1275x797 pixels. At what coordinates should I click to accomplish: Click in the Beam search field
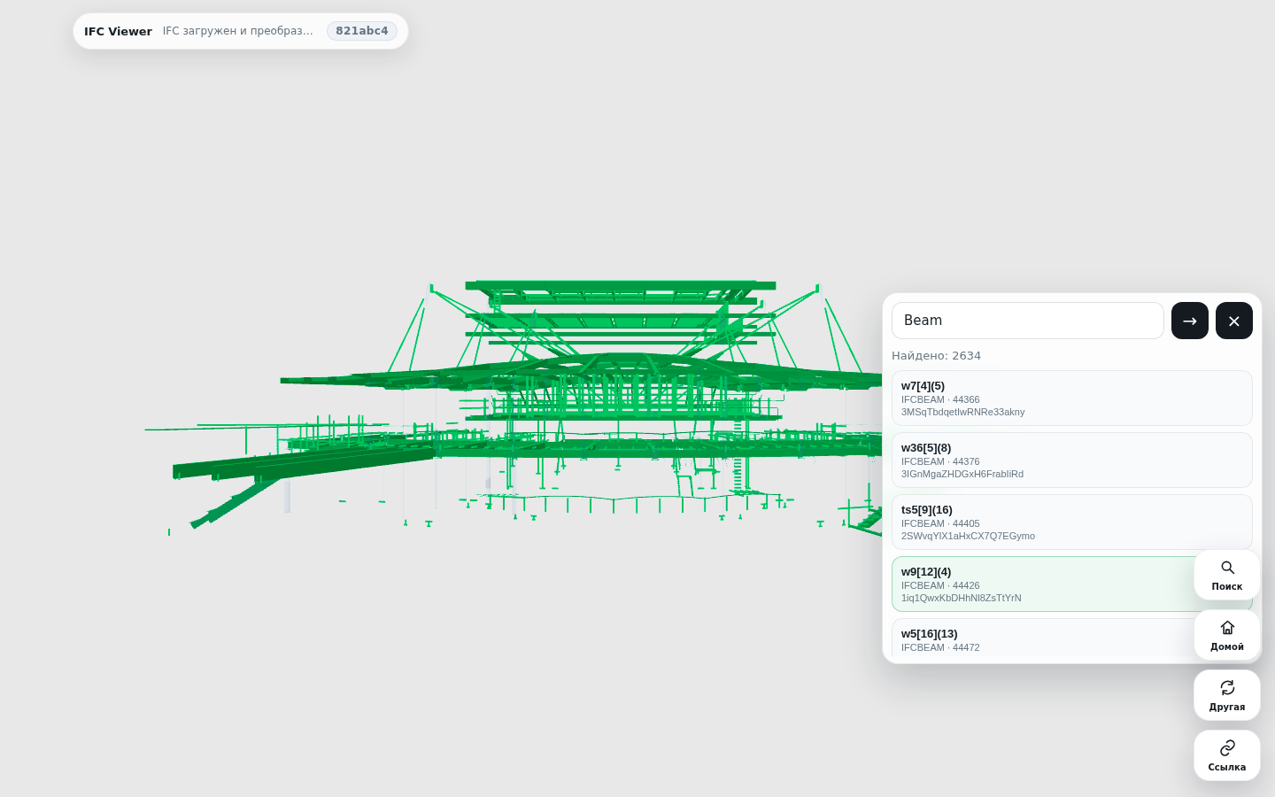pos(1027,321)
